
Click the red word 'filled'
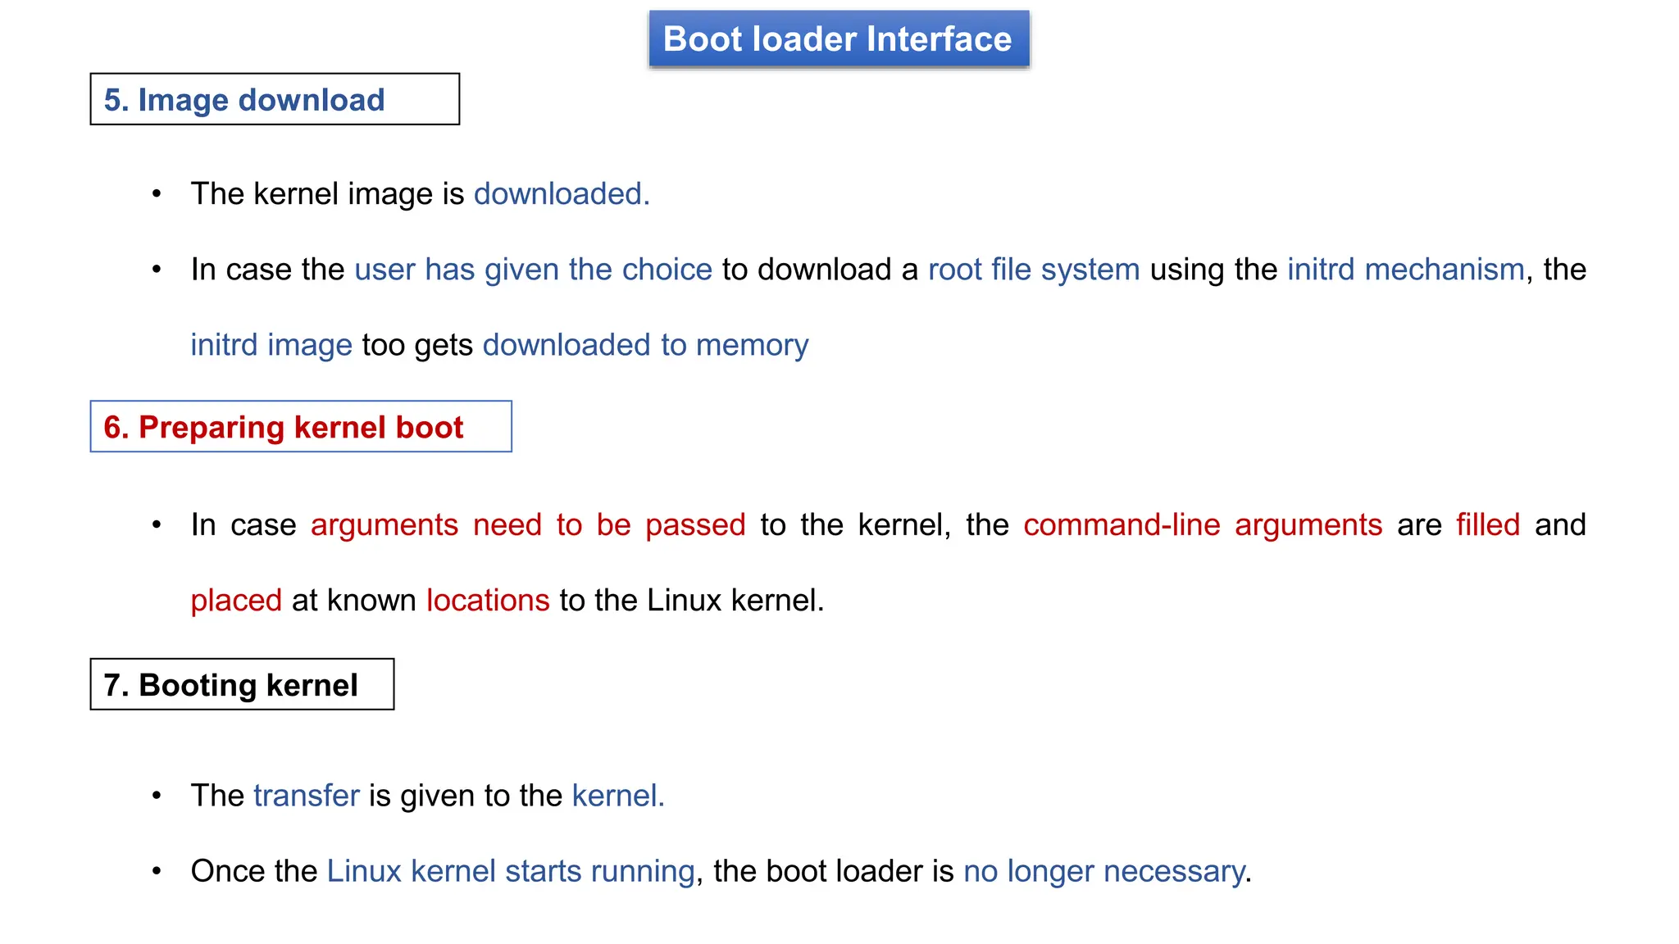pos(1488,524)
